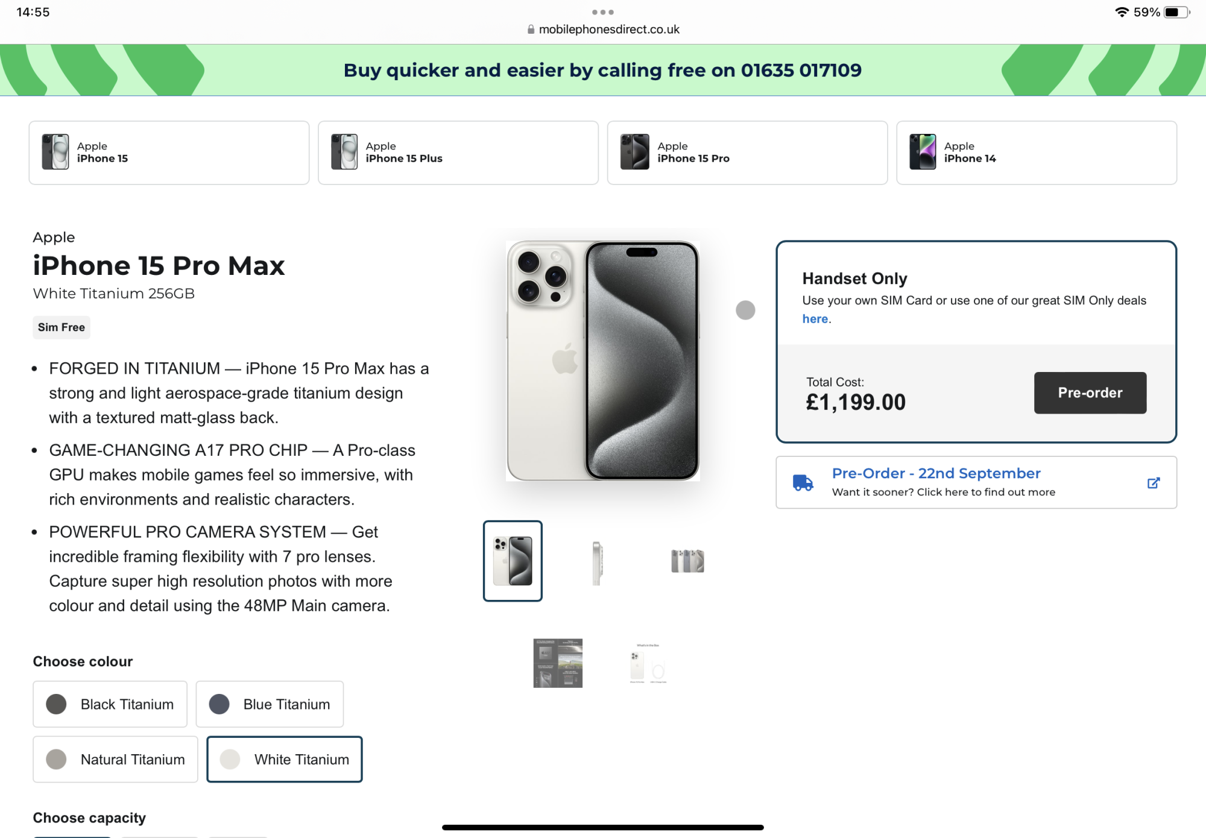
Task: Click the Pre-order button
Action: click(1090, 392)
